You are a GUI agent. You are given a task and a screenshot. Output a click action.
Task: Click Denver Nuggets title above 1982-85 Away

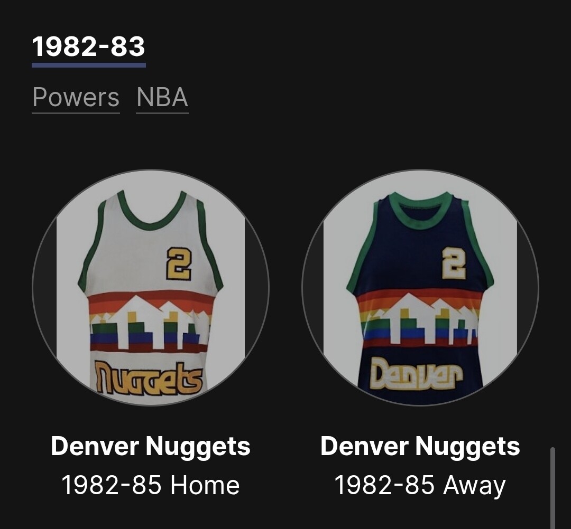[x=420, y=446]
